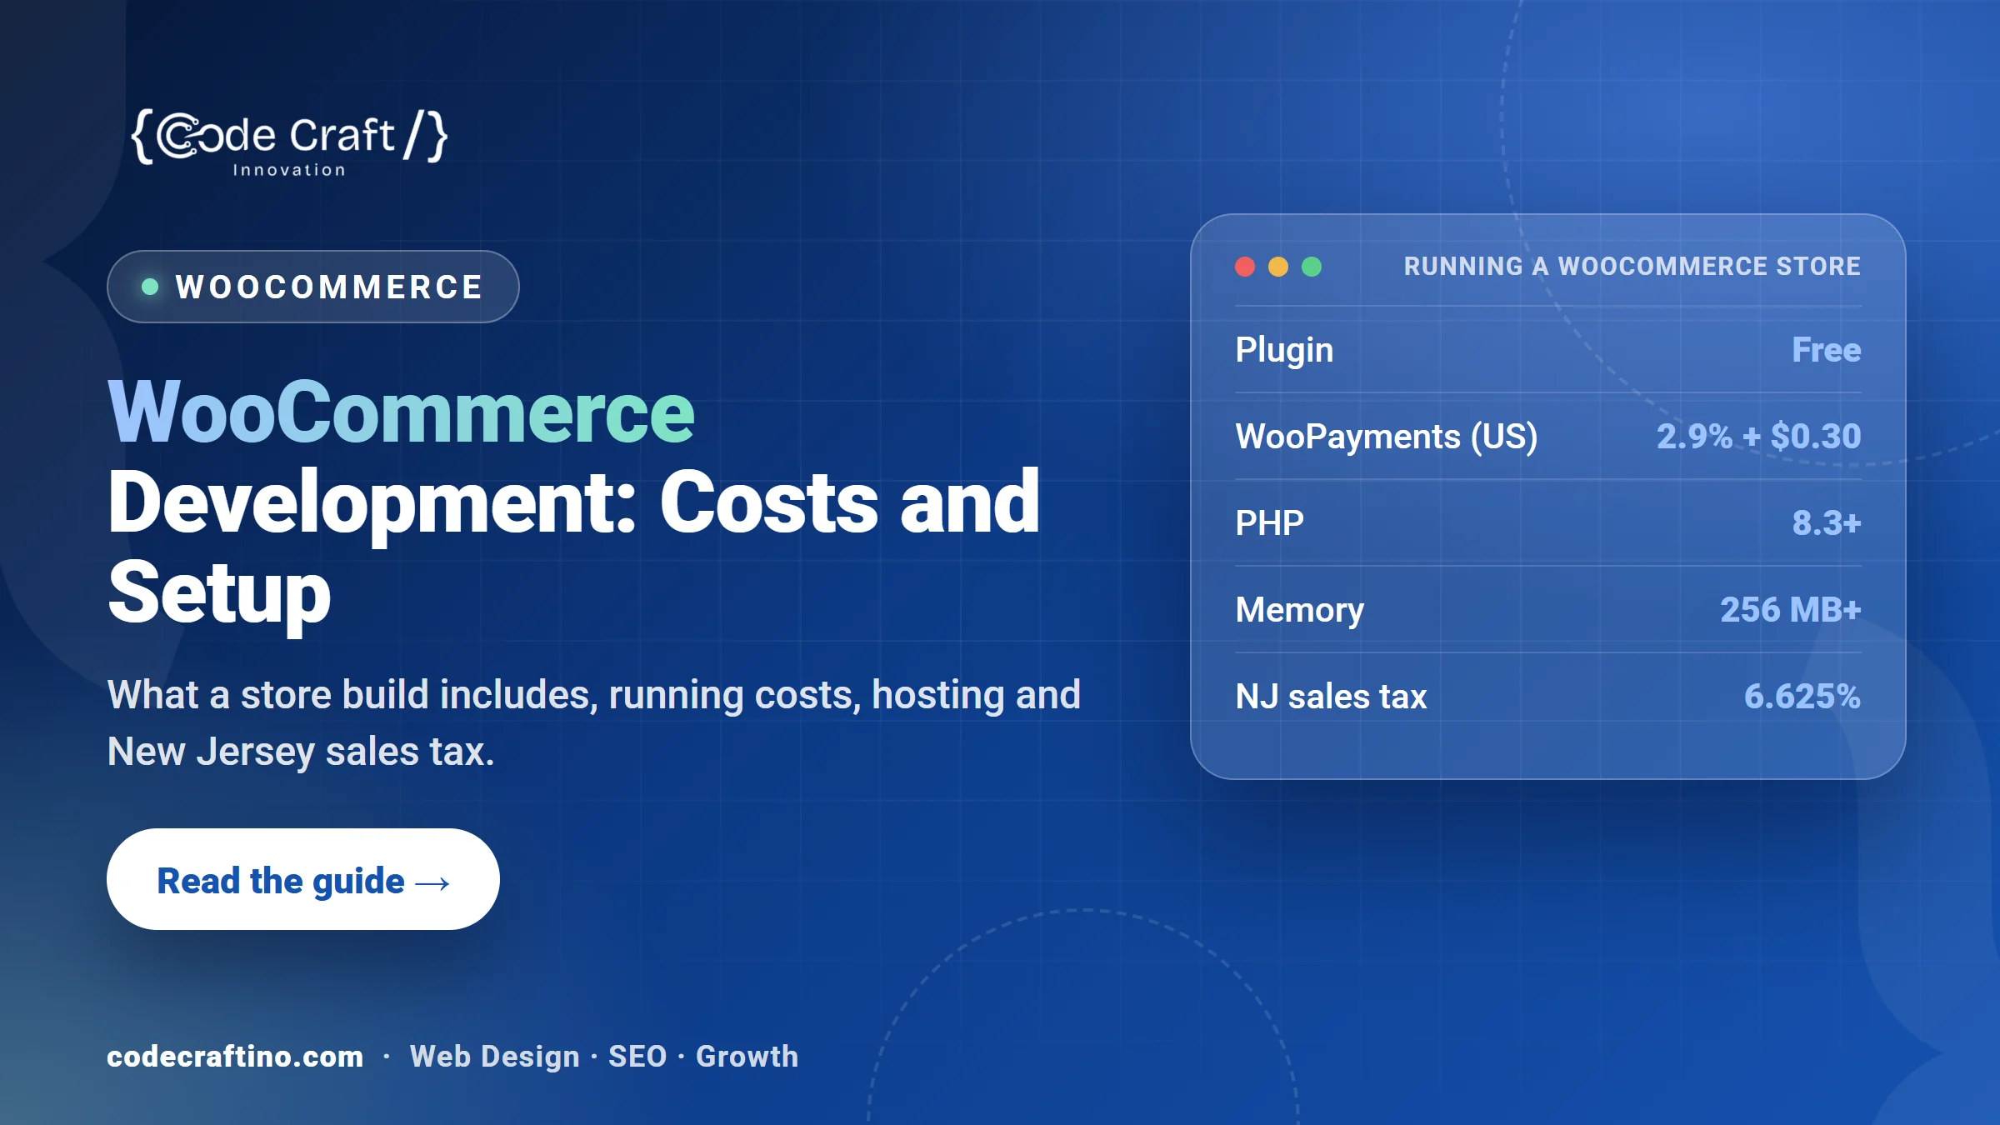Click the 'NJ sales tax' row label

pos(1331,697)
